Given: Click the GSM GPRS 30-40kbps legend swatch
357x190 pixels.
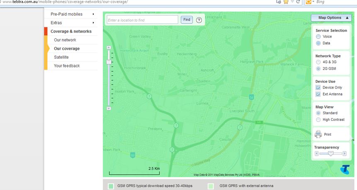Looking at the screenshot, I should click(111, 186).
